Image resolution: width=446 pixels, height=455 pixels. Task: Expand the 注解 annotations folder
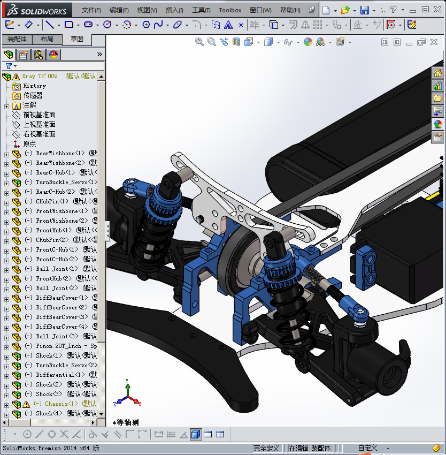tap(6, 107)
